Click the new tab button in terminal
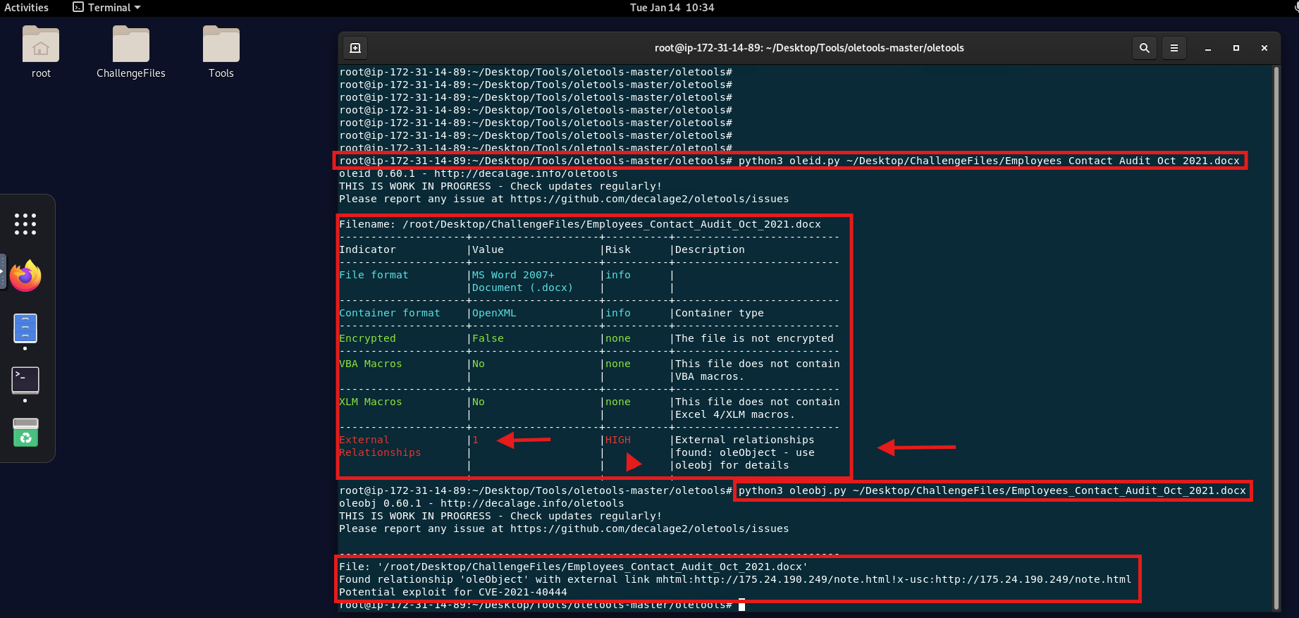 [x=355, y=48]
